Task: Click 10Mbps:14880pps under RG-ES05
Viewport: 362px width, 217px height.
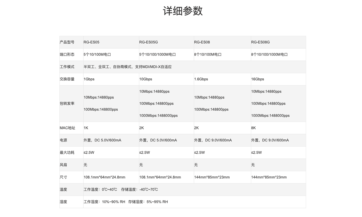Action: [99, 97]
